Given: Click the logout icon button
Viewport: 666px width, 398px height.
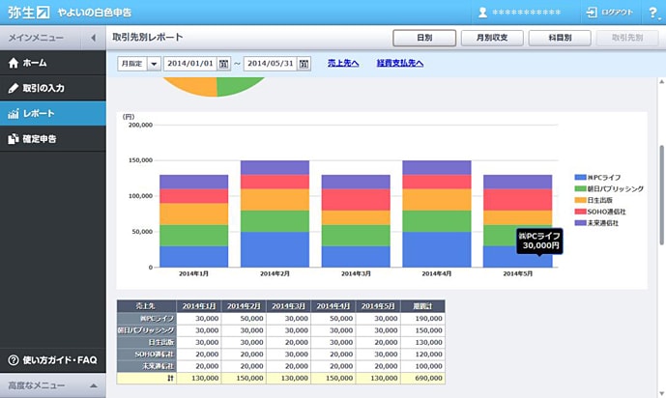Looking at the screenshot, I should pyautogui.click(x=591, y=12).
